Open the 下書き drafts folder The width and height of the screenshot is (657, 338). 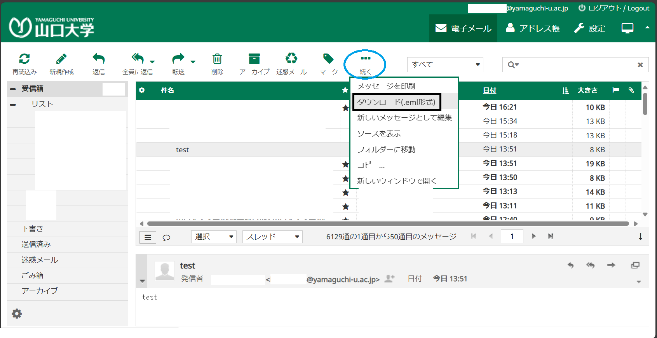[x=68, y=229]
